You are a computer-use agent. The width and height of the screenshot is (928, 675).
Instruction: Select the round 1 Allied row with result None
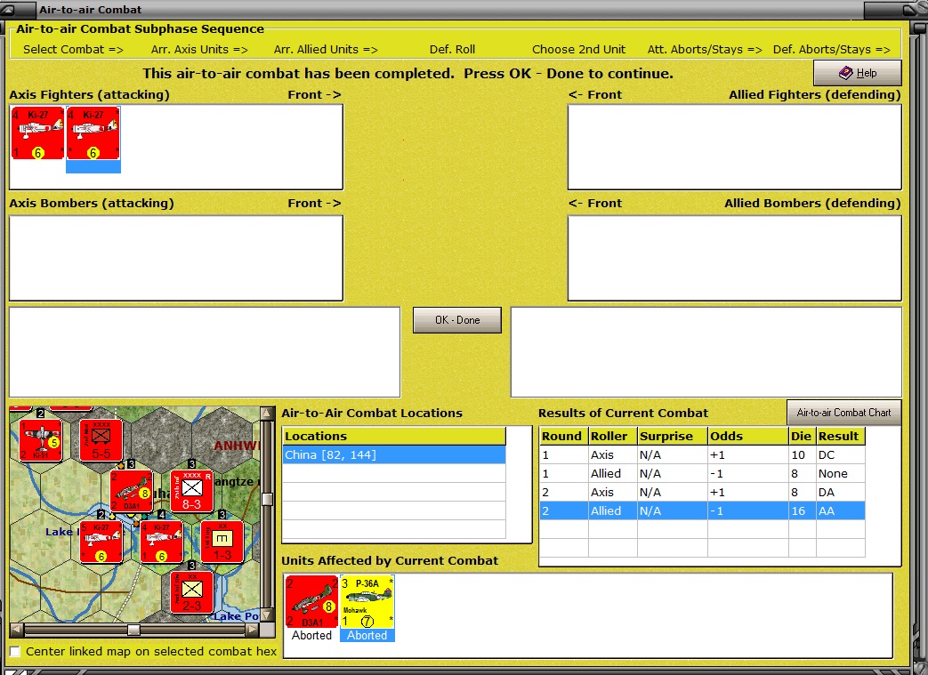(x=703, y=473)
